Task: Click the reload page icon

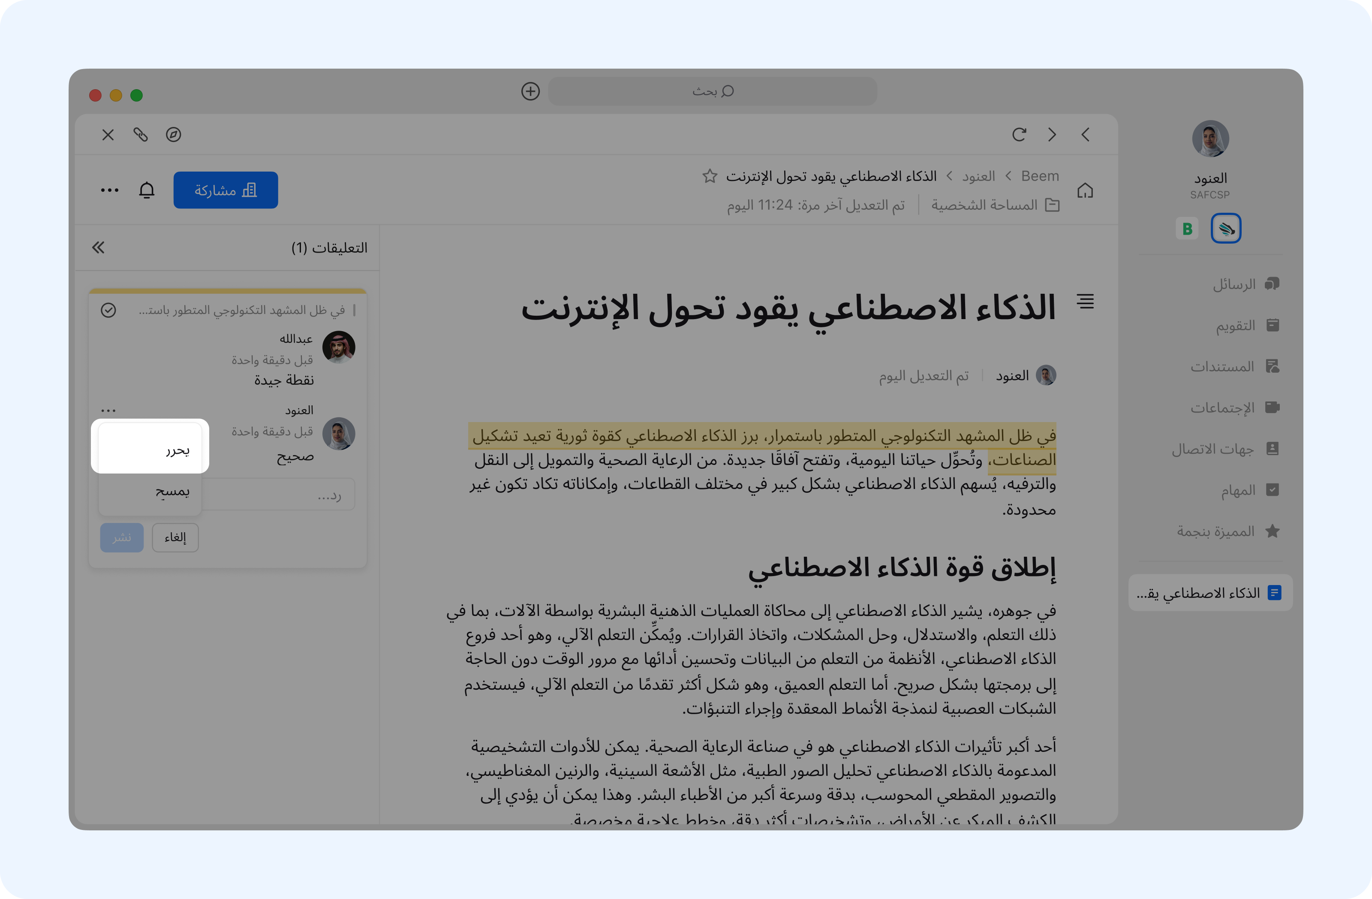Action: tap(1019, 134)
